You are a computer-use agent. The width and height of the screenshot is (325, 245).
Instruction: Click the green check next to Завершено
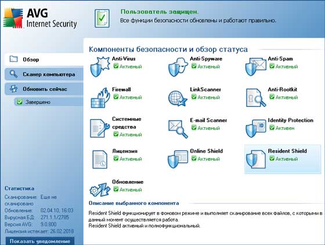[20, 102]
